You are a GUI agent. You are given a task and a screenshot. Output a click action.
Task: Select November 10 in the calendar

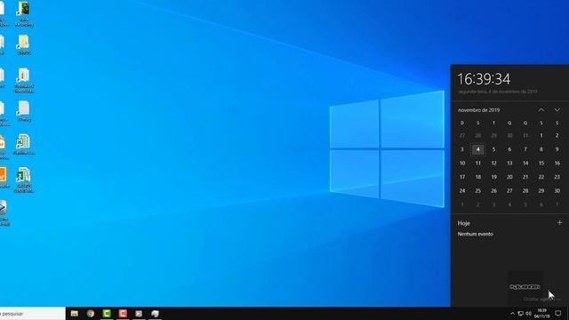click(462, 164)
